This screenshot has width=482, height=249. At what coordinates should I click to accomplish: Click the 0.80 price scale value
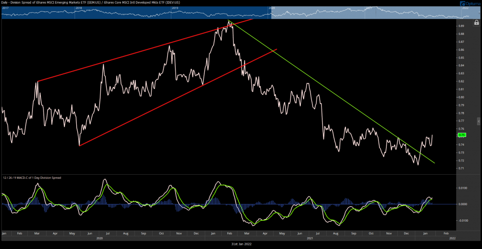tap(461, 97)
